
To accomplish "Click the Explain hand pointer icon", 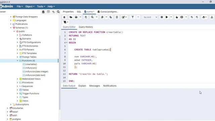I will [x=177, y=17].
